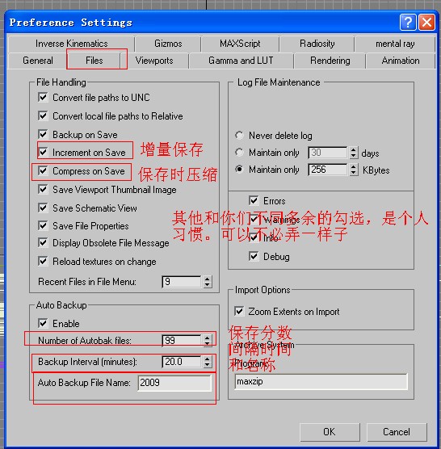Click the Archive System Program maxzip field
The width and height of the screenshot is (441, 449).
321,382
